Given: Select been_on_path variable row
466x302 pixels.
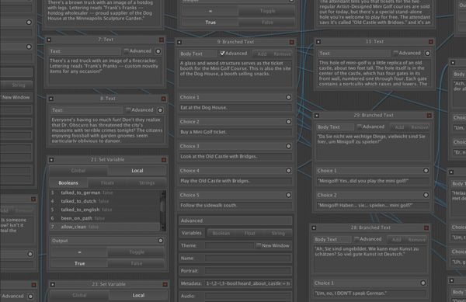Looking at the screenshot, I should (x=105, y=218).
